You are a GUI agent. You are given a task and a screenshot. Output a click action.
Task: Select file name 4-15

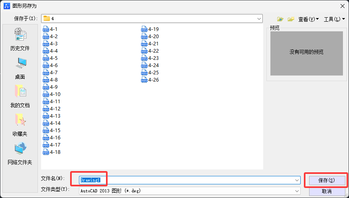pos(55,131)
